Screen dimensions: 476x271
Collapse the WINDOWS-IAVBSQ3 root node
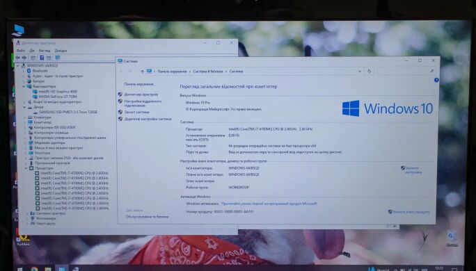tap(18, 65)
